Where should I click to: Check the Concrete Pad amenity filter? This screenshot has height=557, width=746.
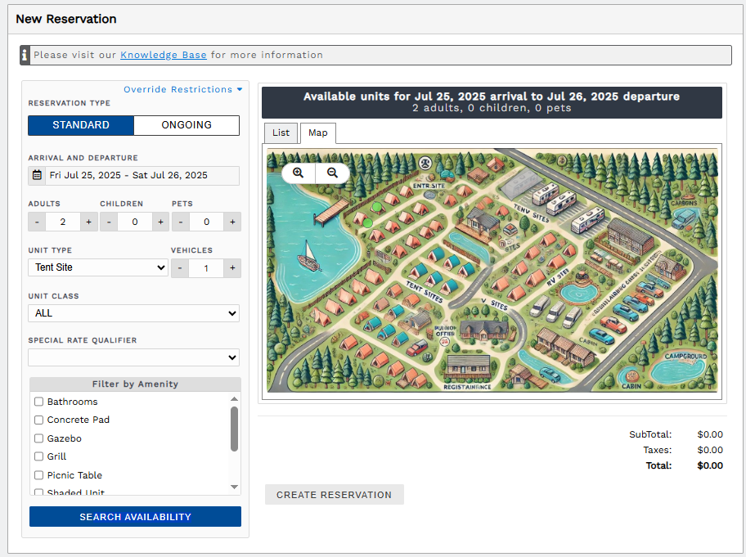38,420
